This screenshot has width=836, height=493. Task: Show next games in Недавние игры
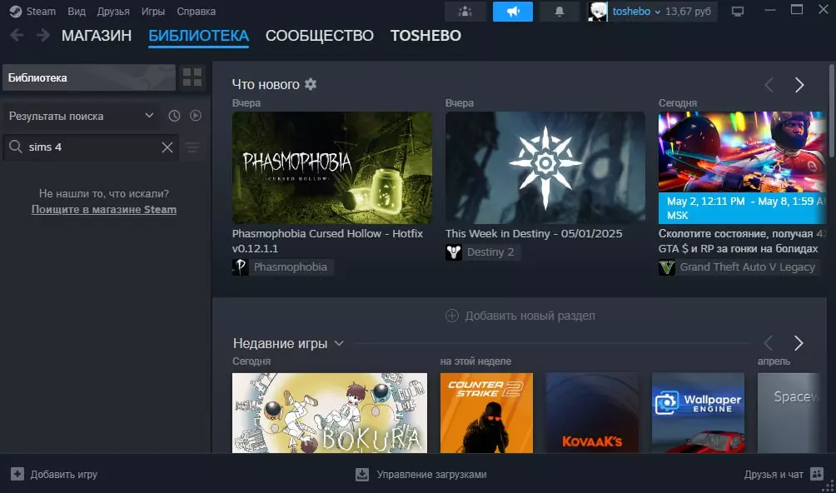click(799, 343)
